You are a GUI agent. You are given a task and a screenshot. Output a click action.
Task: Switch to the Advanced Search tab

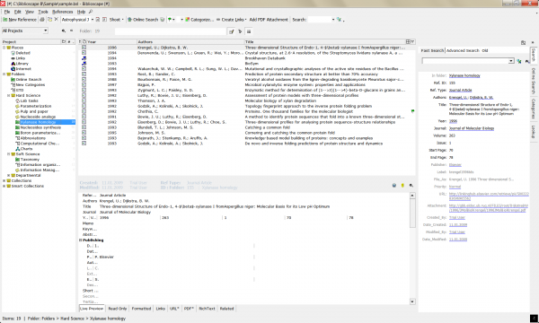(x=463, y=50)
